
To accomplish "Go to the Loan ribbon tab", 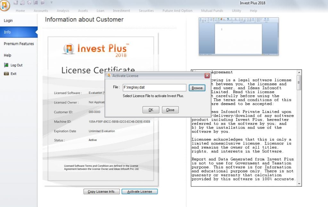I will coord(100,11).
